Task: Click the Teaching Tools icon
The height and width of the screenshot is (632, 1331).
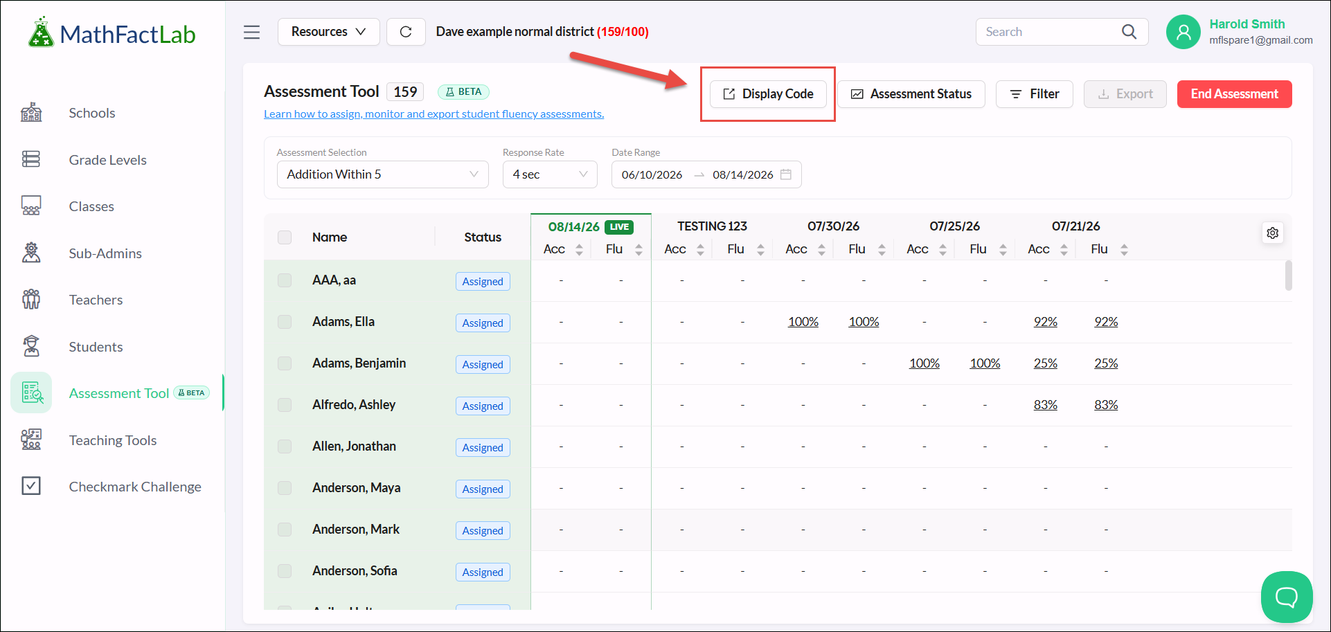Action: point(31,440)
